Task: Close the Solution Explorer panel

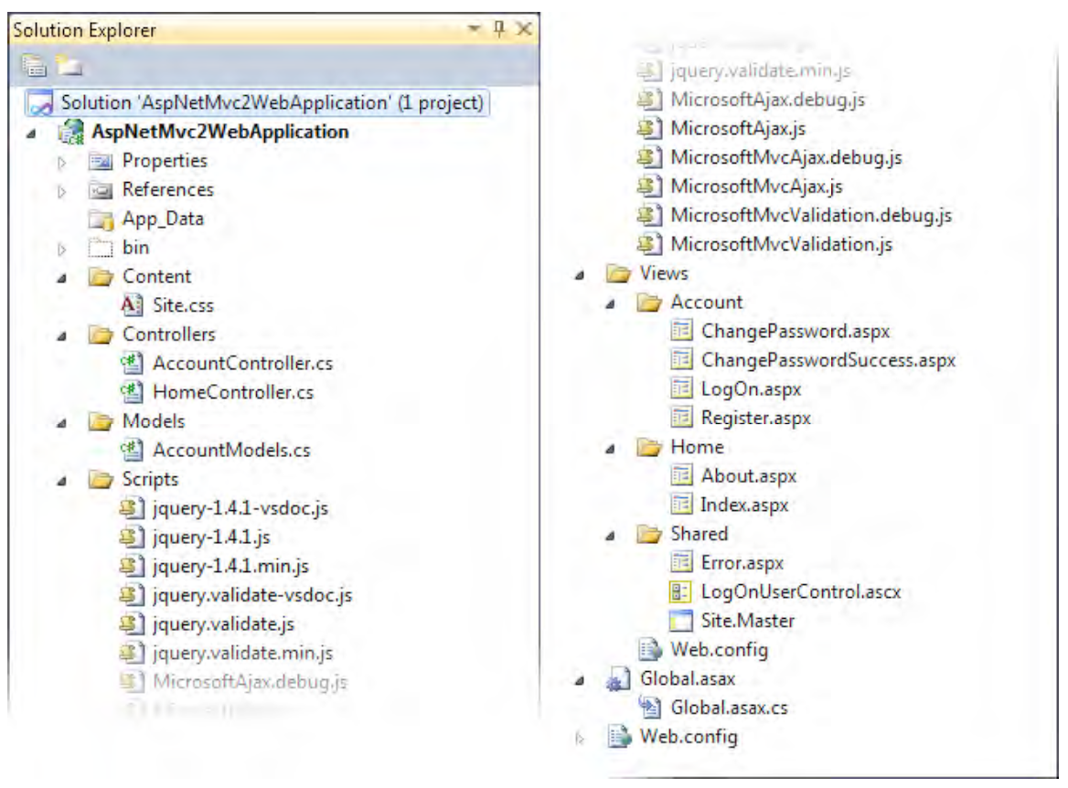Action: point(524,28)
